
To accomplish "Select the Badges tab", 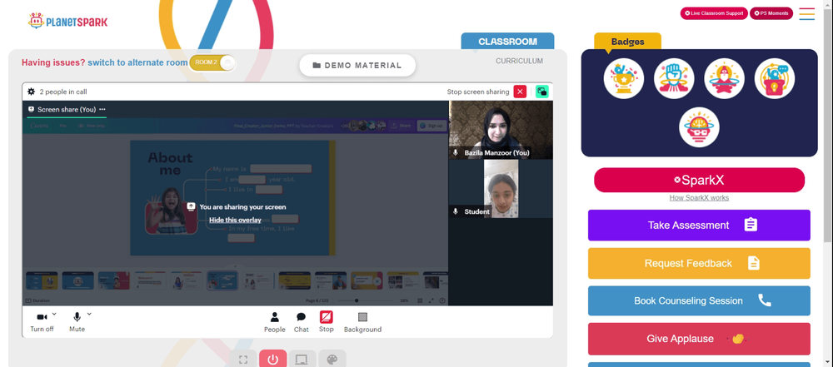I will (x=627, y=42).
